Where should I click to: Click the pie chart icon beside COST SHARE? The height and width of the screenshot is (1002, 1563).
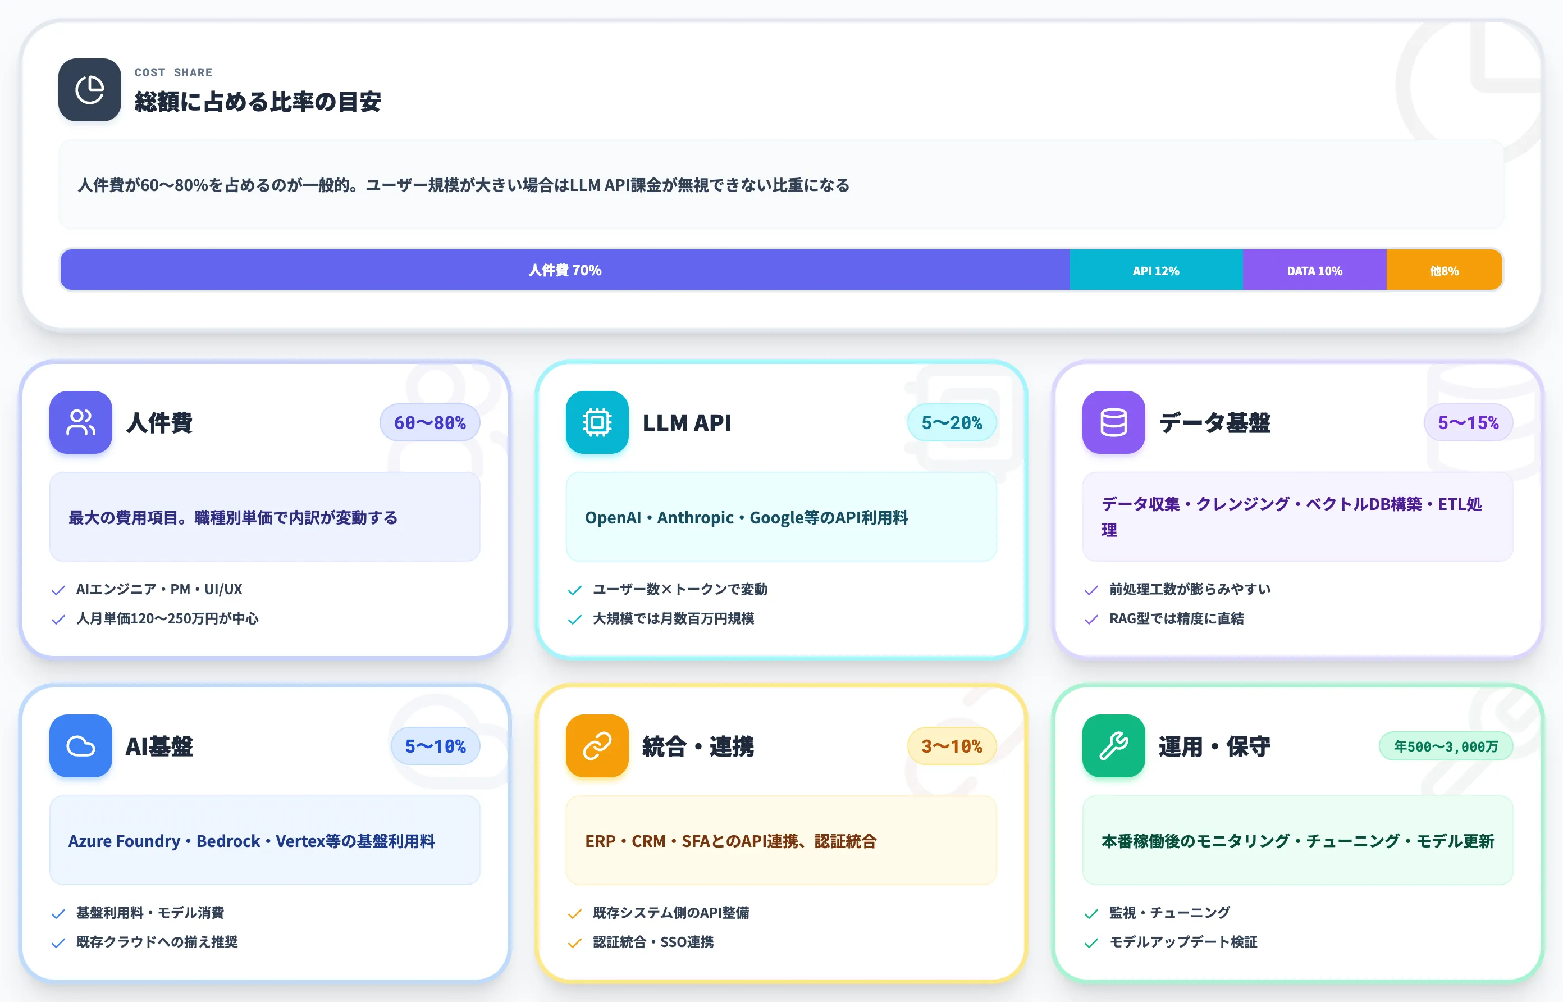click(x=90, y=90)
